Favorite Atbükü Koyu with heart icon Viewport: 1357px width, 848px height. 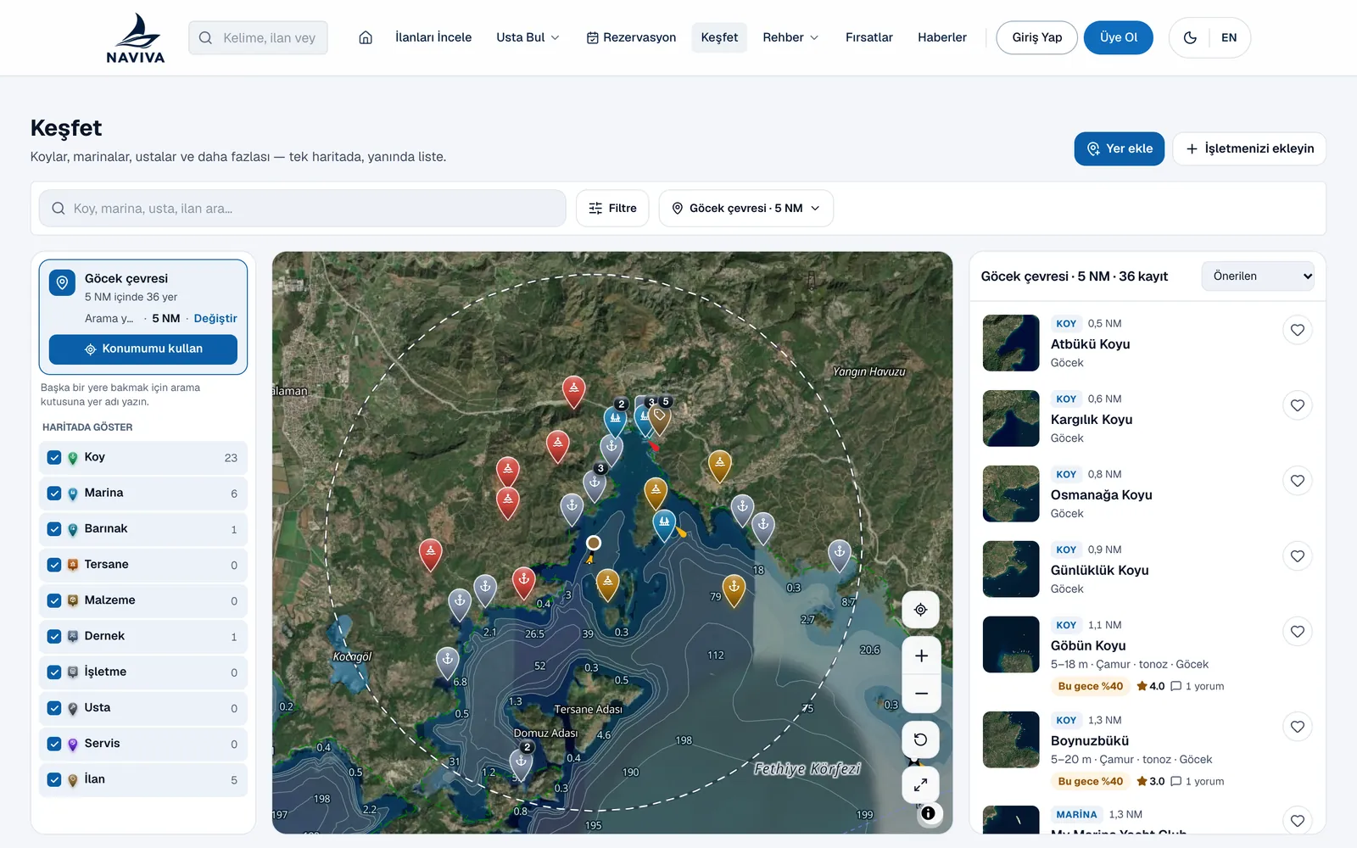tap(1297, 330)
